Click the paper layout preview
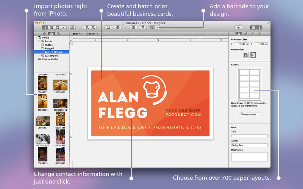This screenshot has width=303, height=189. click(x=250, y=84)
